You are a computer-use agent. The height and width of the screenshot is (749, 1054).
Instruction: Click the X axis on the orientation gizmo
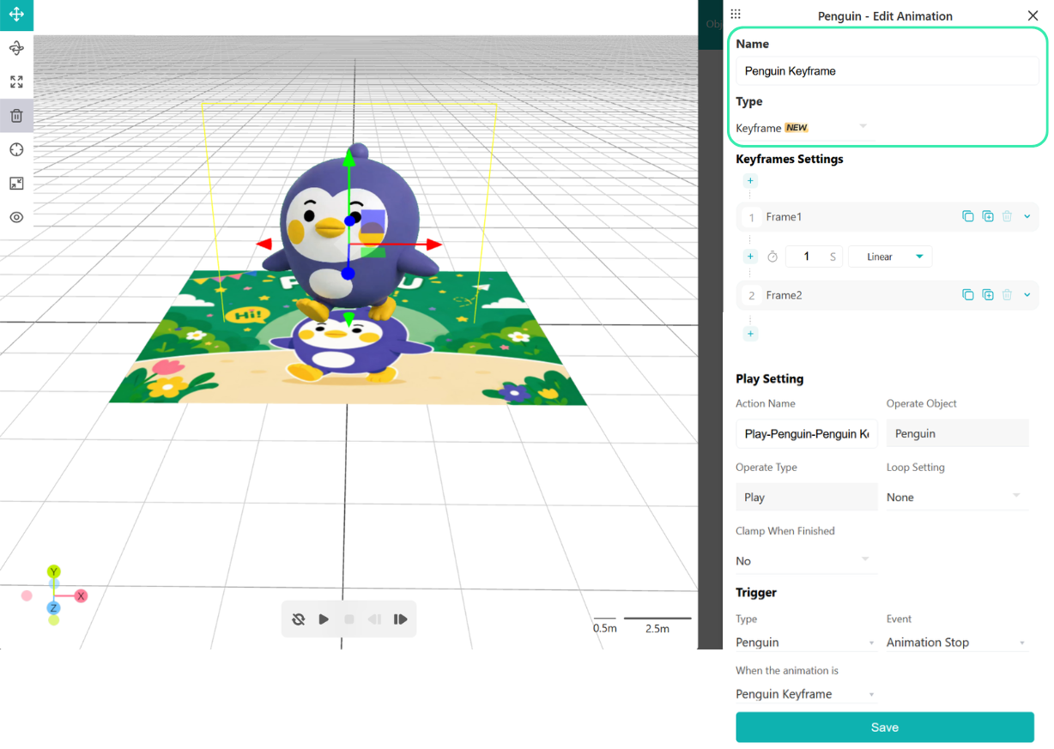(81, 595)
